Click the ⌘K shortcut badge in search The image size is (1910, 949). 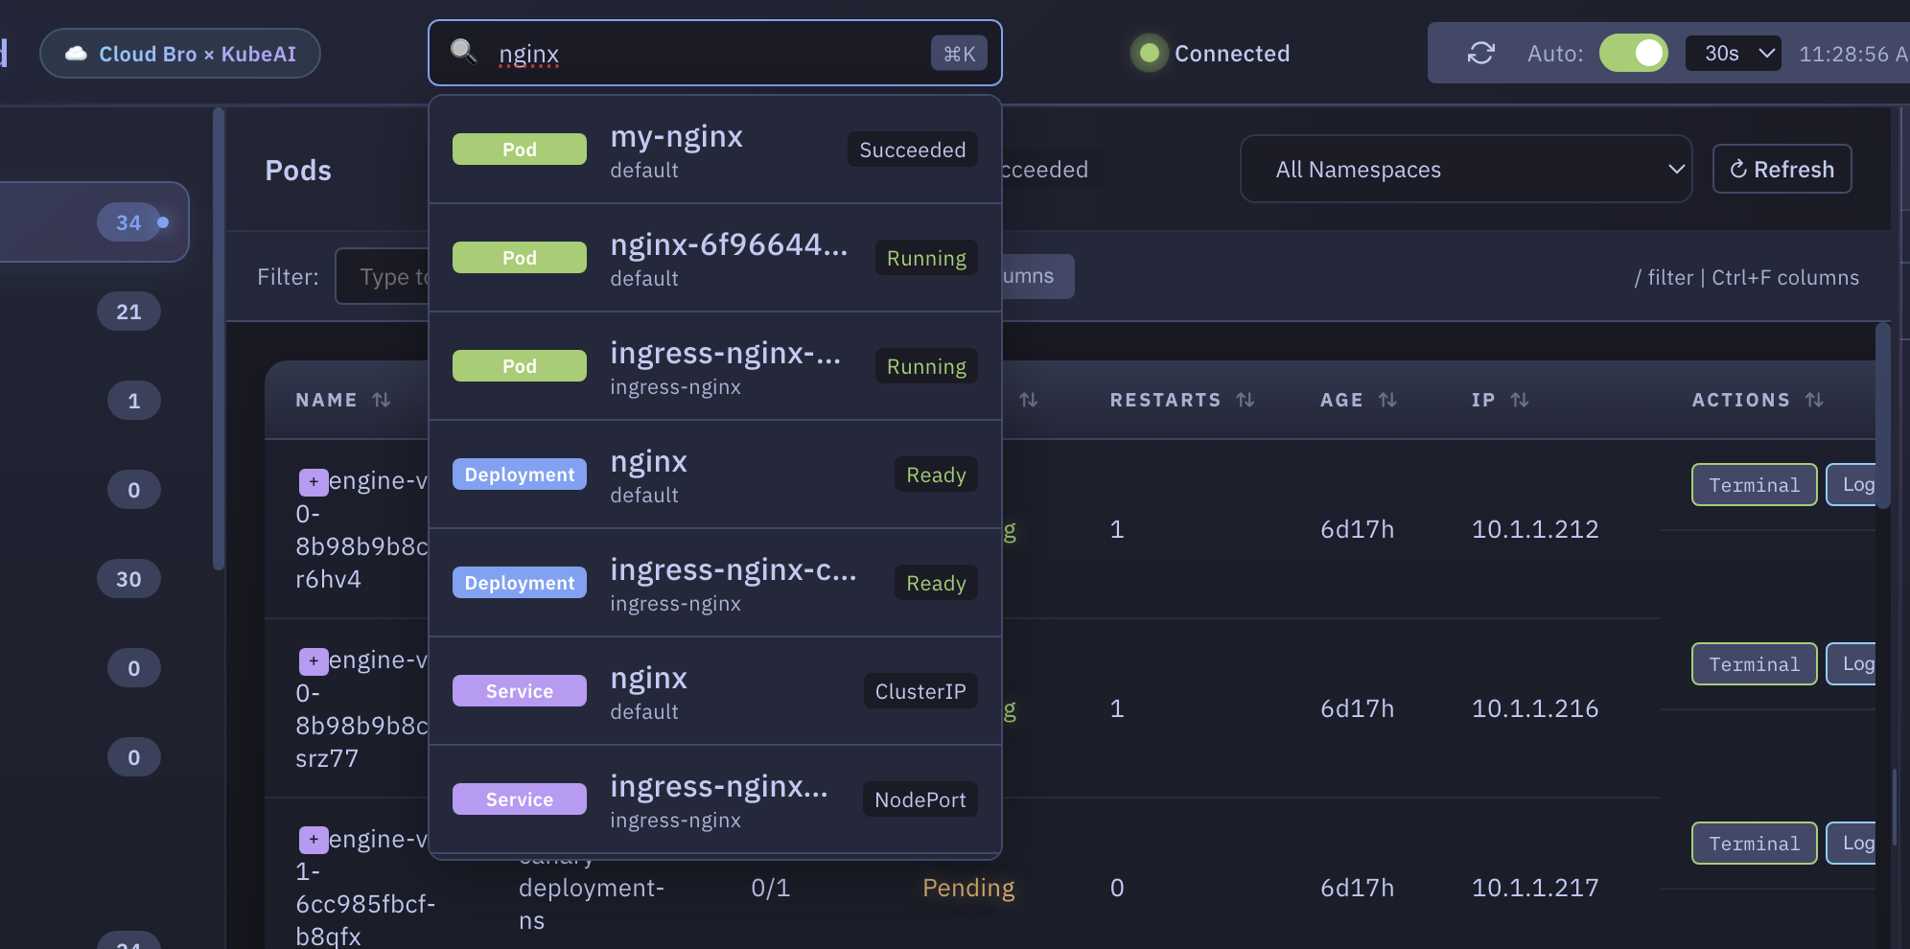click(x=959, y=54)
